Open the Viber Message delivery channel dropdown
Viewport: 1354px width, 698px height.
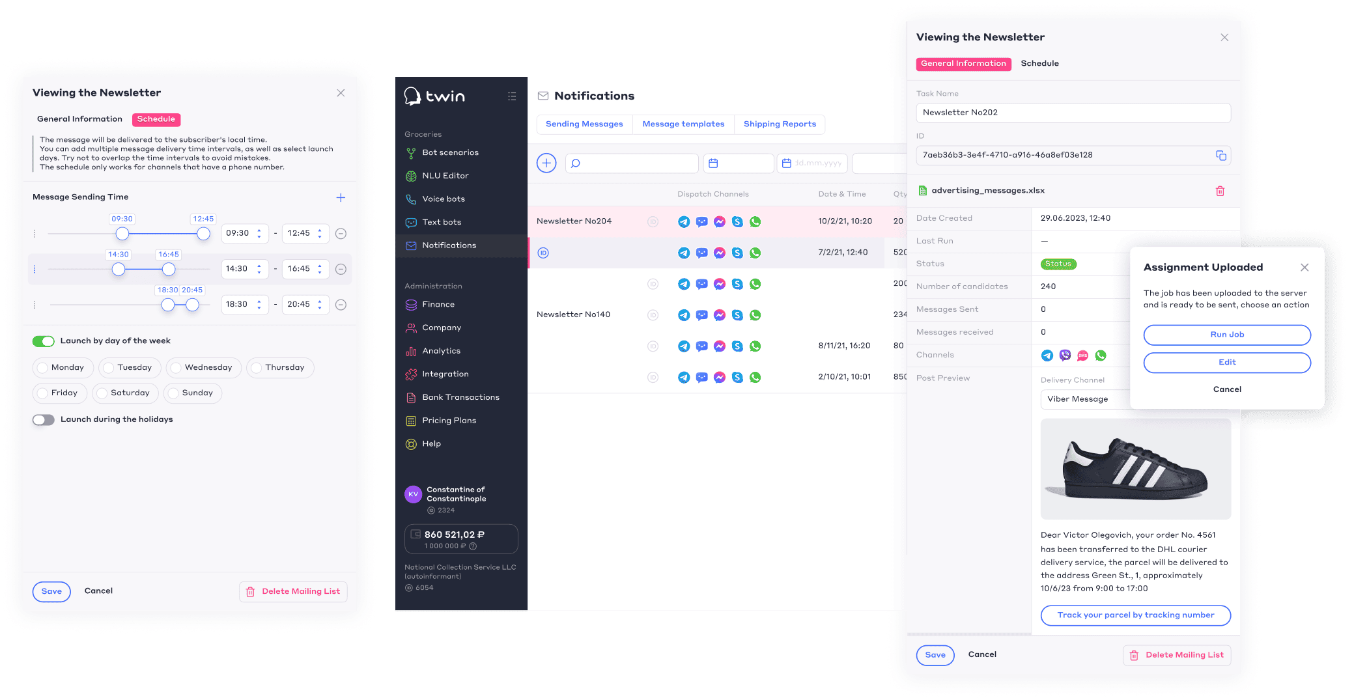(x=1084, y=399)
